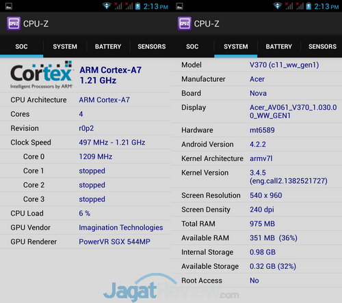The image size is (342, 303).
Task: Open SENSORS tab in right screenshot
Action: 322,46
